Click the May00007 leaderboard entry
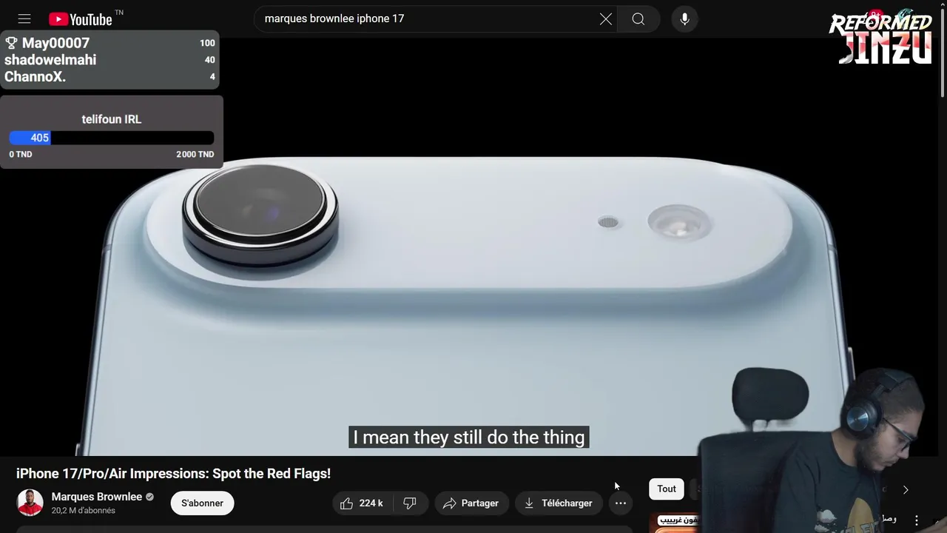 point(109,43)
